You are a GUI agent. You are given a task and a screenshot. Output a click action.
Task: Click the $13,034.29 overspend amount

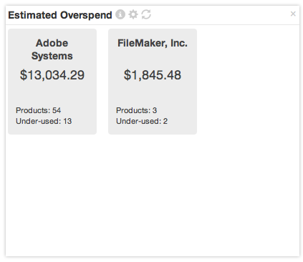coord(52,75)
